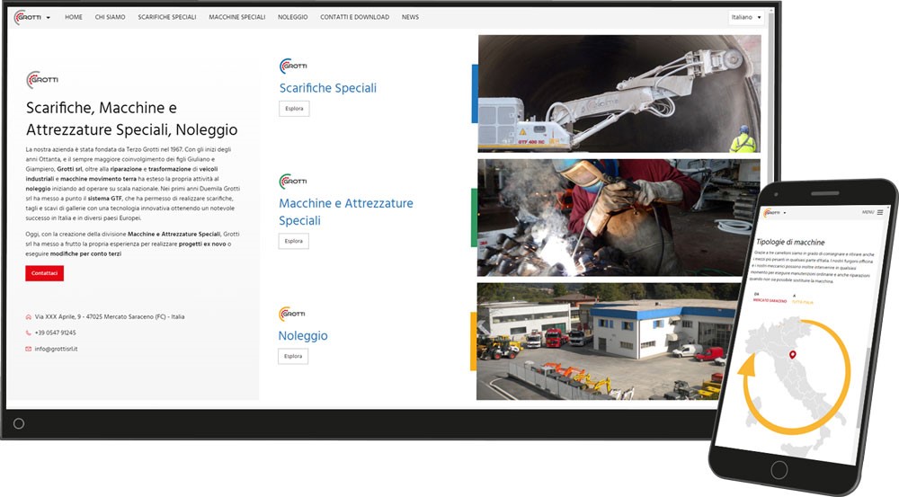Click the tunnel excavator machine image
The width and height of the screenshot is (899, 497).
tap(619, 93)
